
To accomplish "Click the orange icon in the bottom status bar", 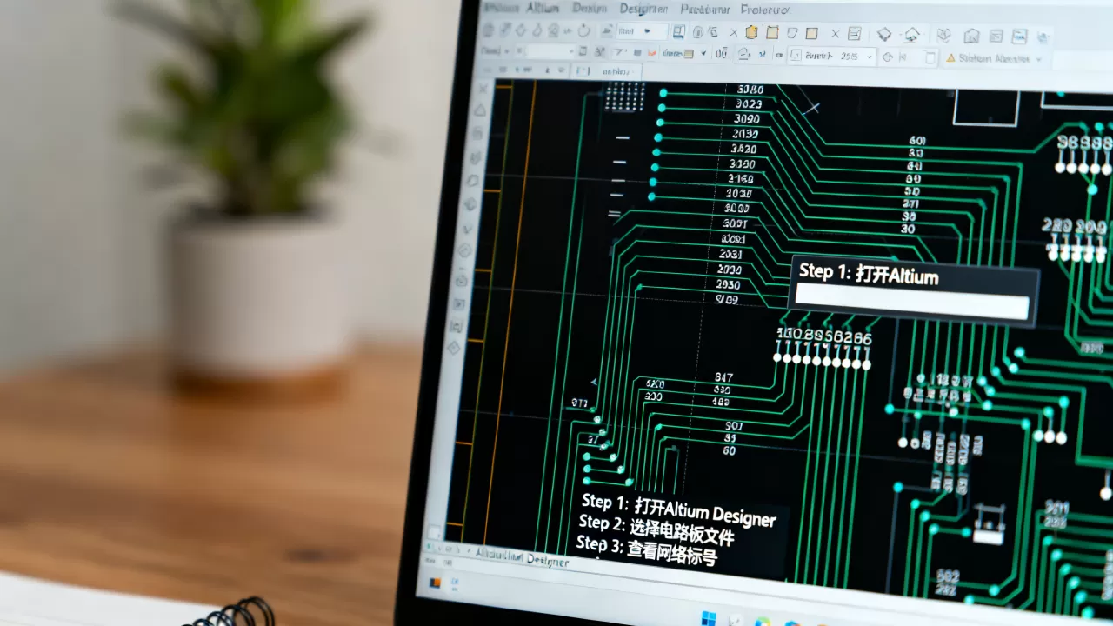I will pos(435,583).
